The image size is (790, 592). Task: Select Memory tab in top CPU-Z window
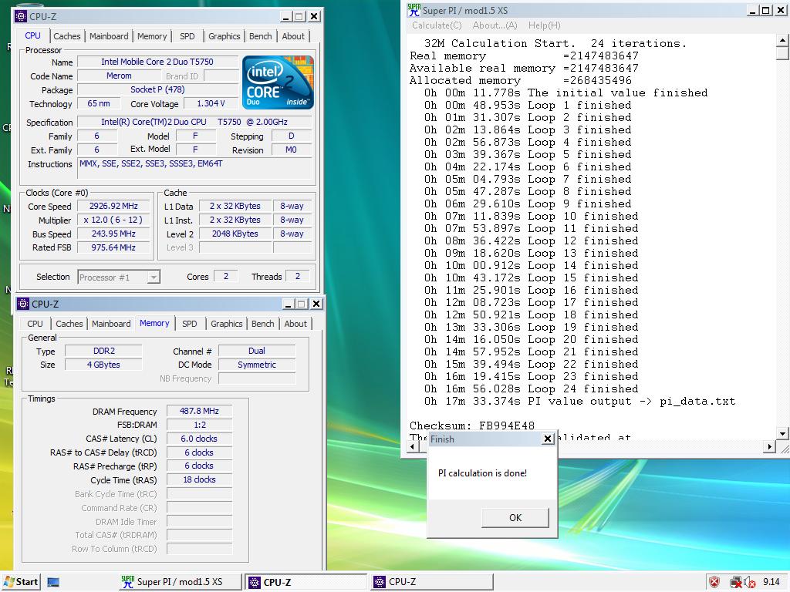coord(152,36)
